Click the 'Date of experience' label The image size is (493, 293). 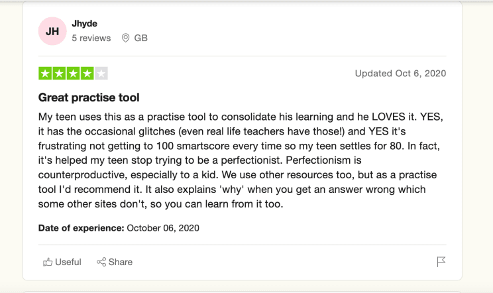[x=78, y=229]
